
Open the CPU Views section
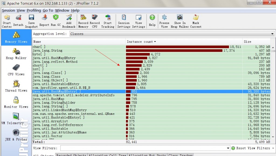click(16, 70)
